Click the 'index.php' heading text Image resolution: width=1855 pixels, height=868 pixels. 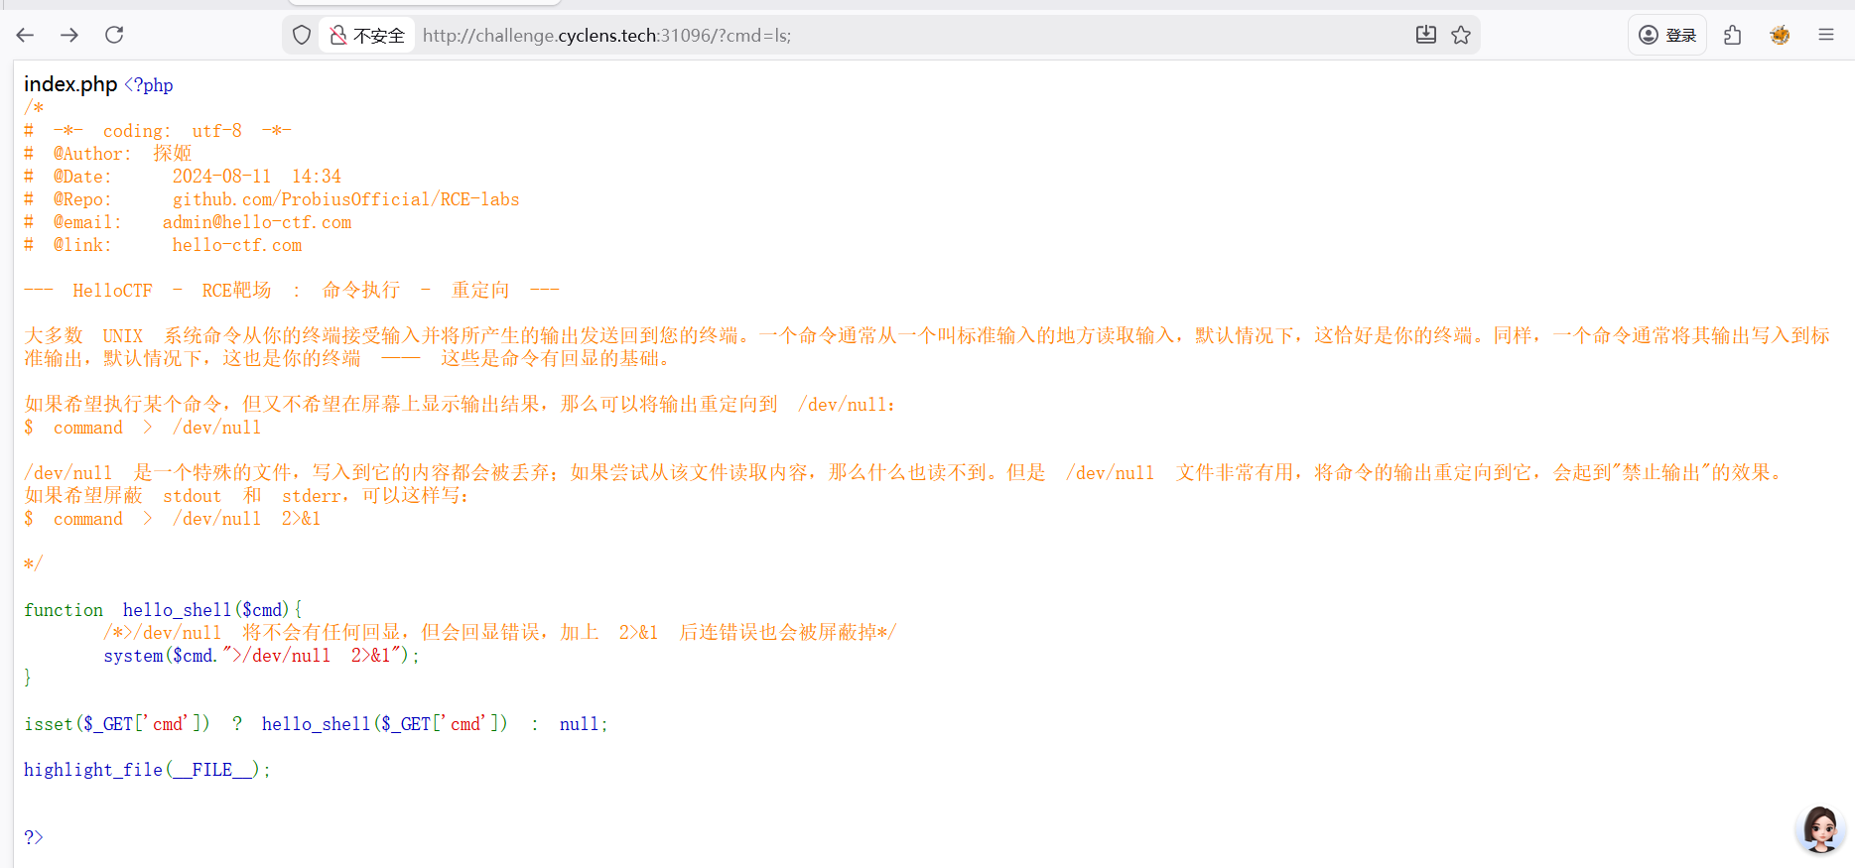[x=70, y=84]
